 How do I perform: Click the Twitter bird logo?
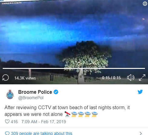point(140,92)
